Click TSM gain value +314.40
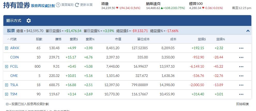This screenshot has height=111, width=256. point(198,94)
